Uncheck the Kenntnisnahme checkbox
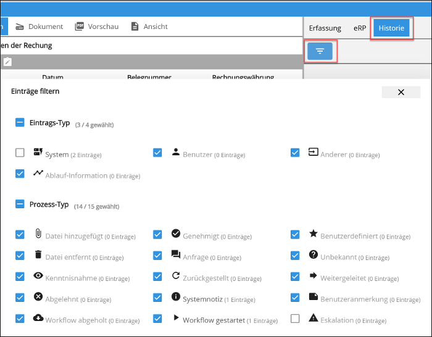Viewport: 432px width, 337px height. click(20, 277)
